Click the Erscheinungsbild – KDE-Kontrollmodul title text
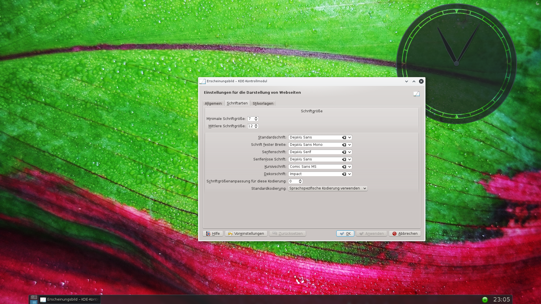The height and width of the screenshot is (304, 541). coord(237,81)
